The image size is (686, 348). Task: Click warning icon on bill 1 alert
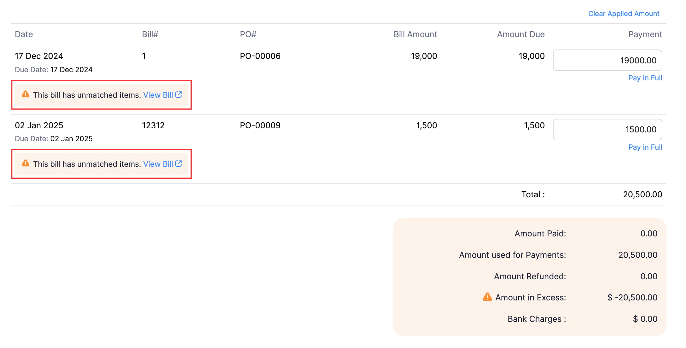[x=26, y=94]
